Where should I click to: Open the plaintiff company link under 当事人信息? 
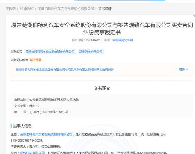pyautogui.click(x=46, y=134)
